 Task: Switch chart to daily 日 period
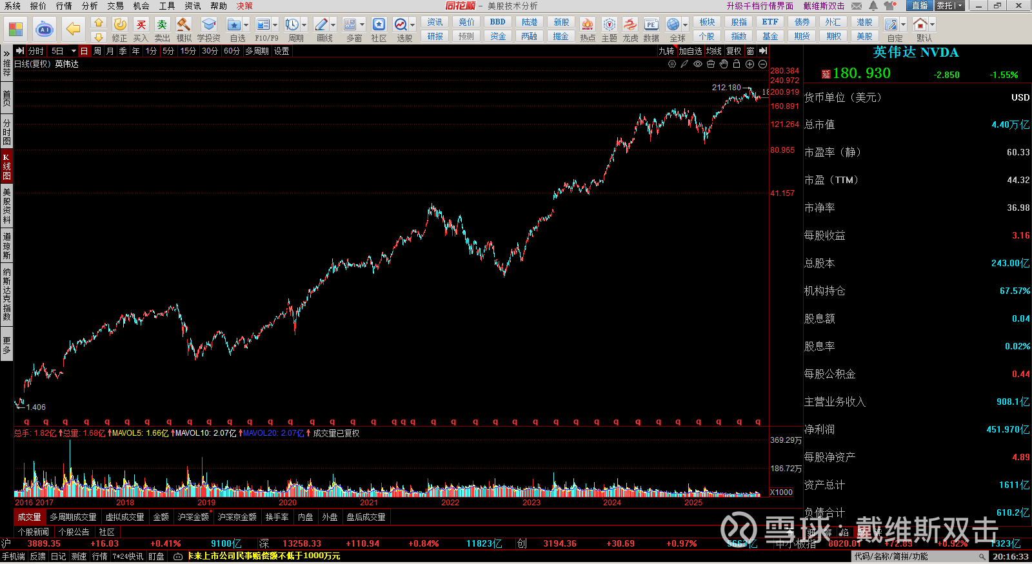point(84,51)
